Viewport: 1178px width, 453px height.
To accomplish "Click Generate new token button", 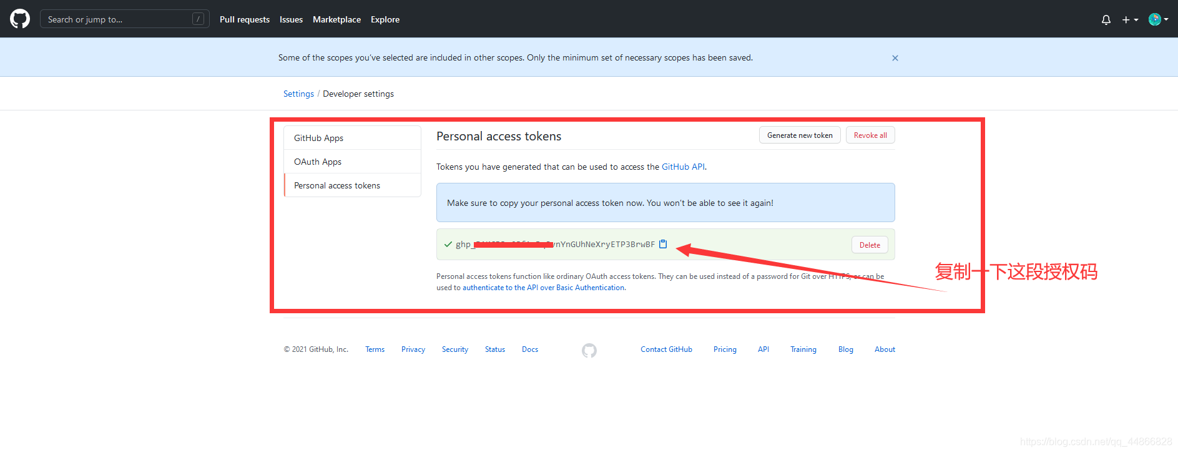I will (800, 135).
